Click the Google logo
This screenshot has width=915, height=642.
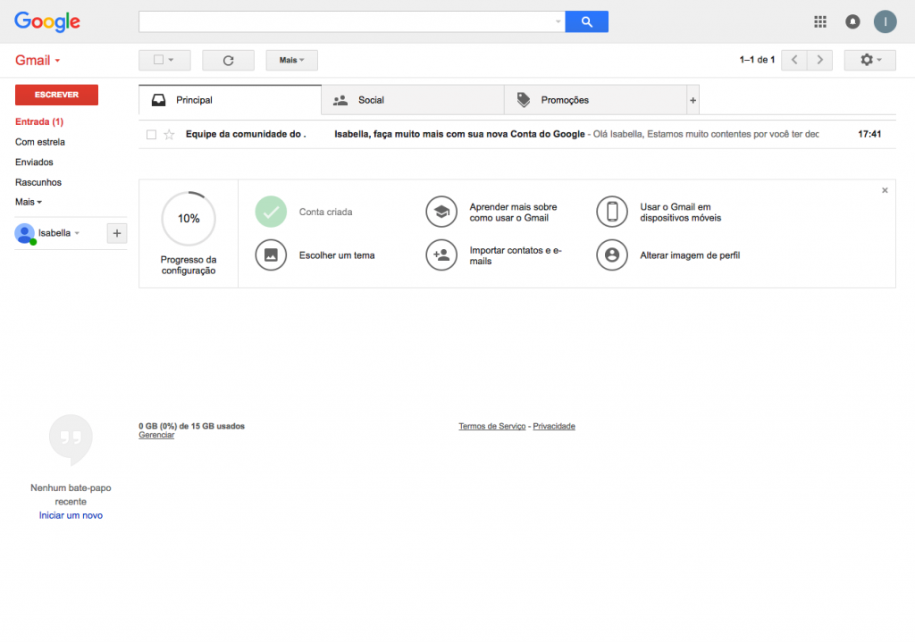coord(47,21)
